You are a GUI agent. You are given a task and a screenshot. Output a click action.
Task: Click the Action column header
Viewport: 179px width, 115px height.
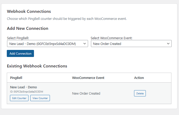pos(139,78)
